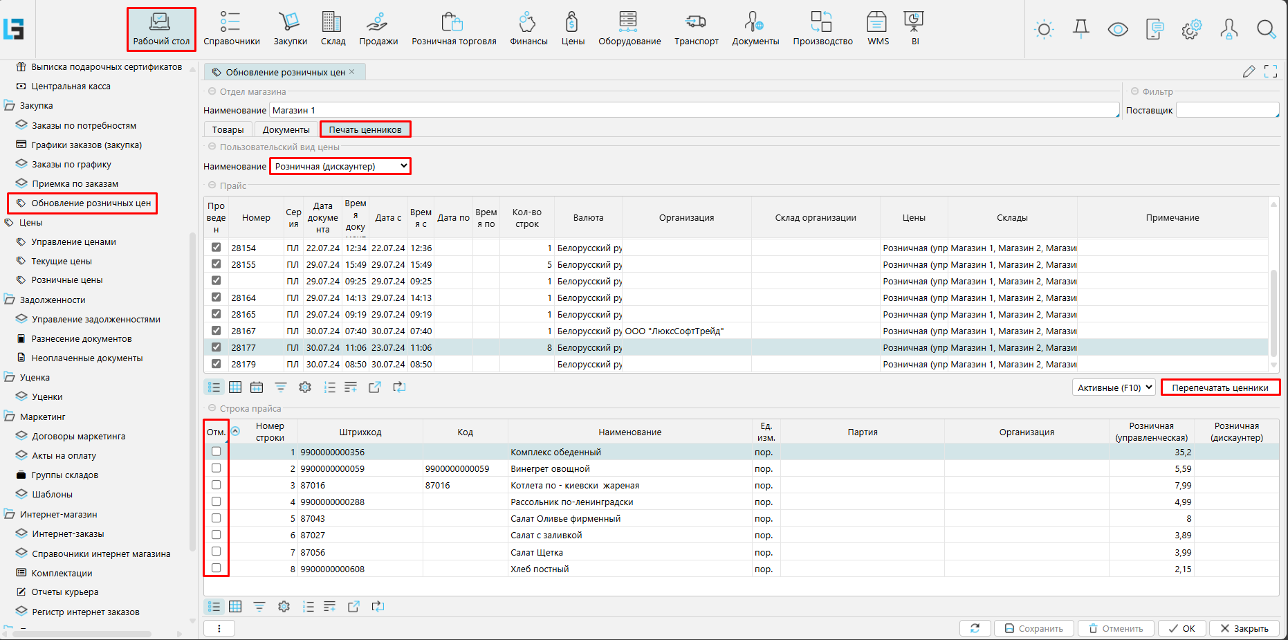The image size is (1288, 640).
Task: Check the box for Комплекс обеденный row
Action: pyautogui.click(x=217, y=452)
